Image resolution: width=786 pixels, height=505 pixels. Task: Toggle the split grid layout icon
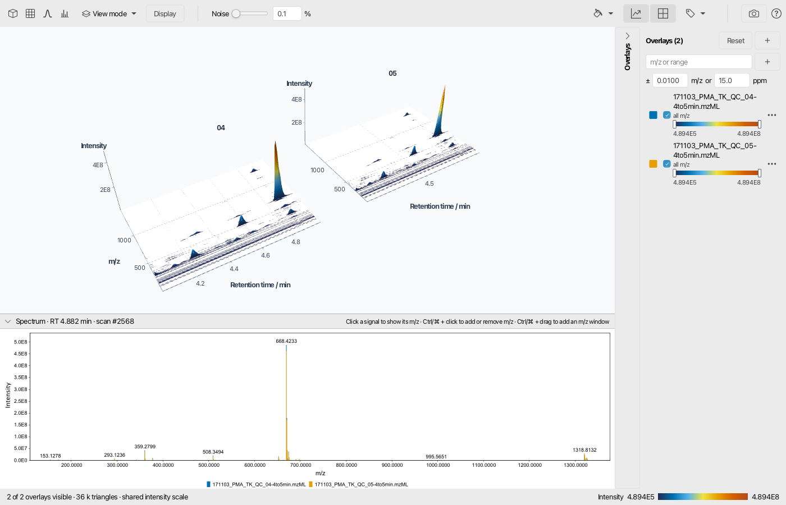pyautogui.click(x=663, y=13)
